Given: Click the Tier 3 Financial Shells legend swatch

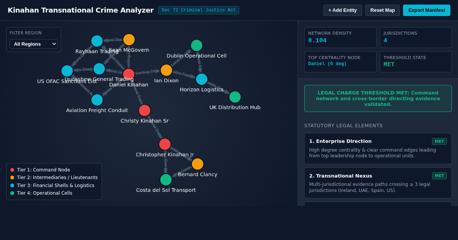Looking at the screenshot, I should (12, 186).
